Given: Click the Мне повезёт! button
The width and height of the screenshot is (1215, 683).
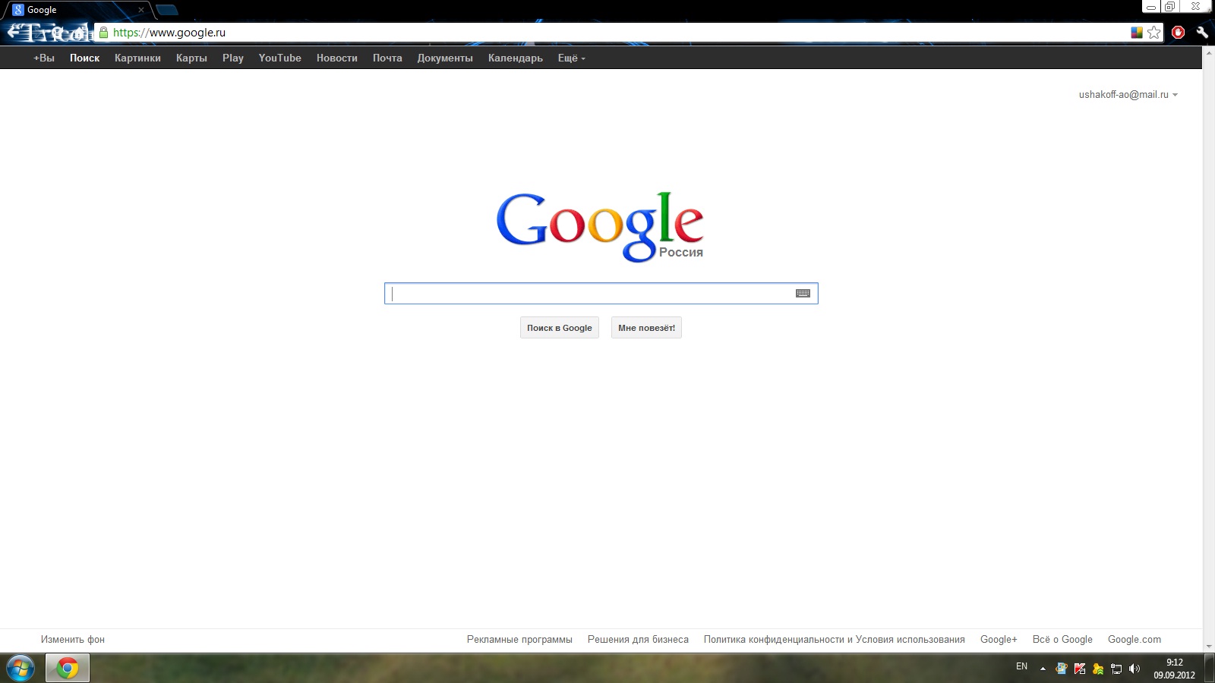Looking at the screenshot, I should pyautogui.click(x=646, y=328).
